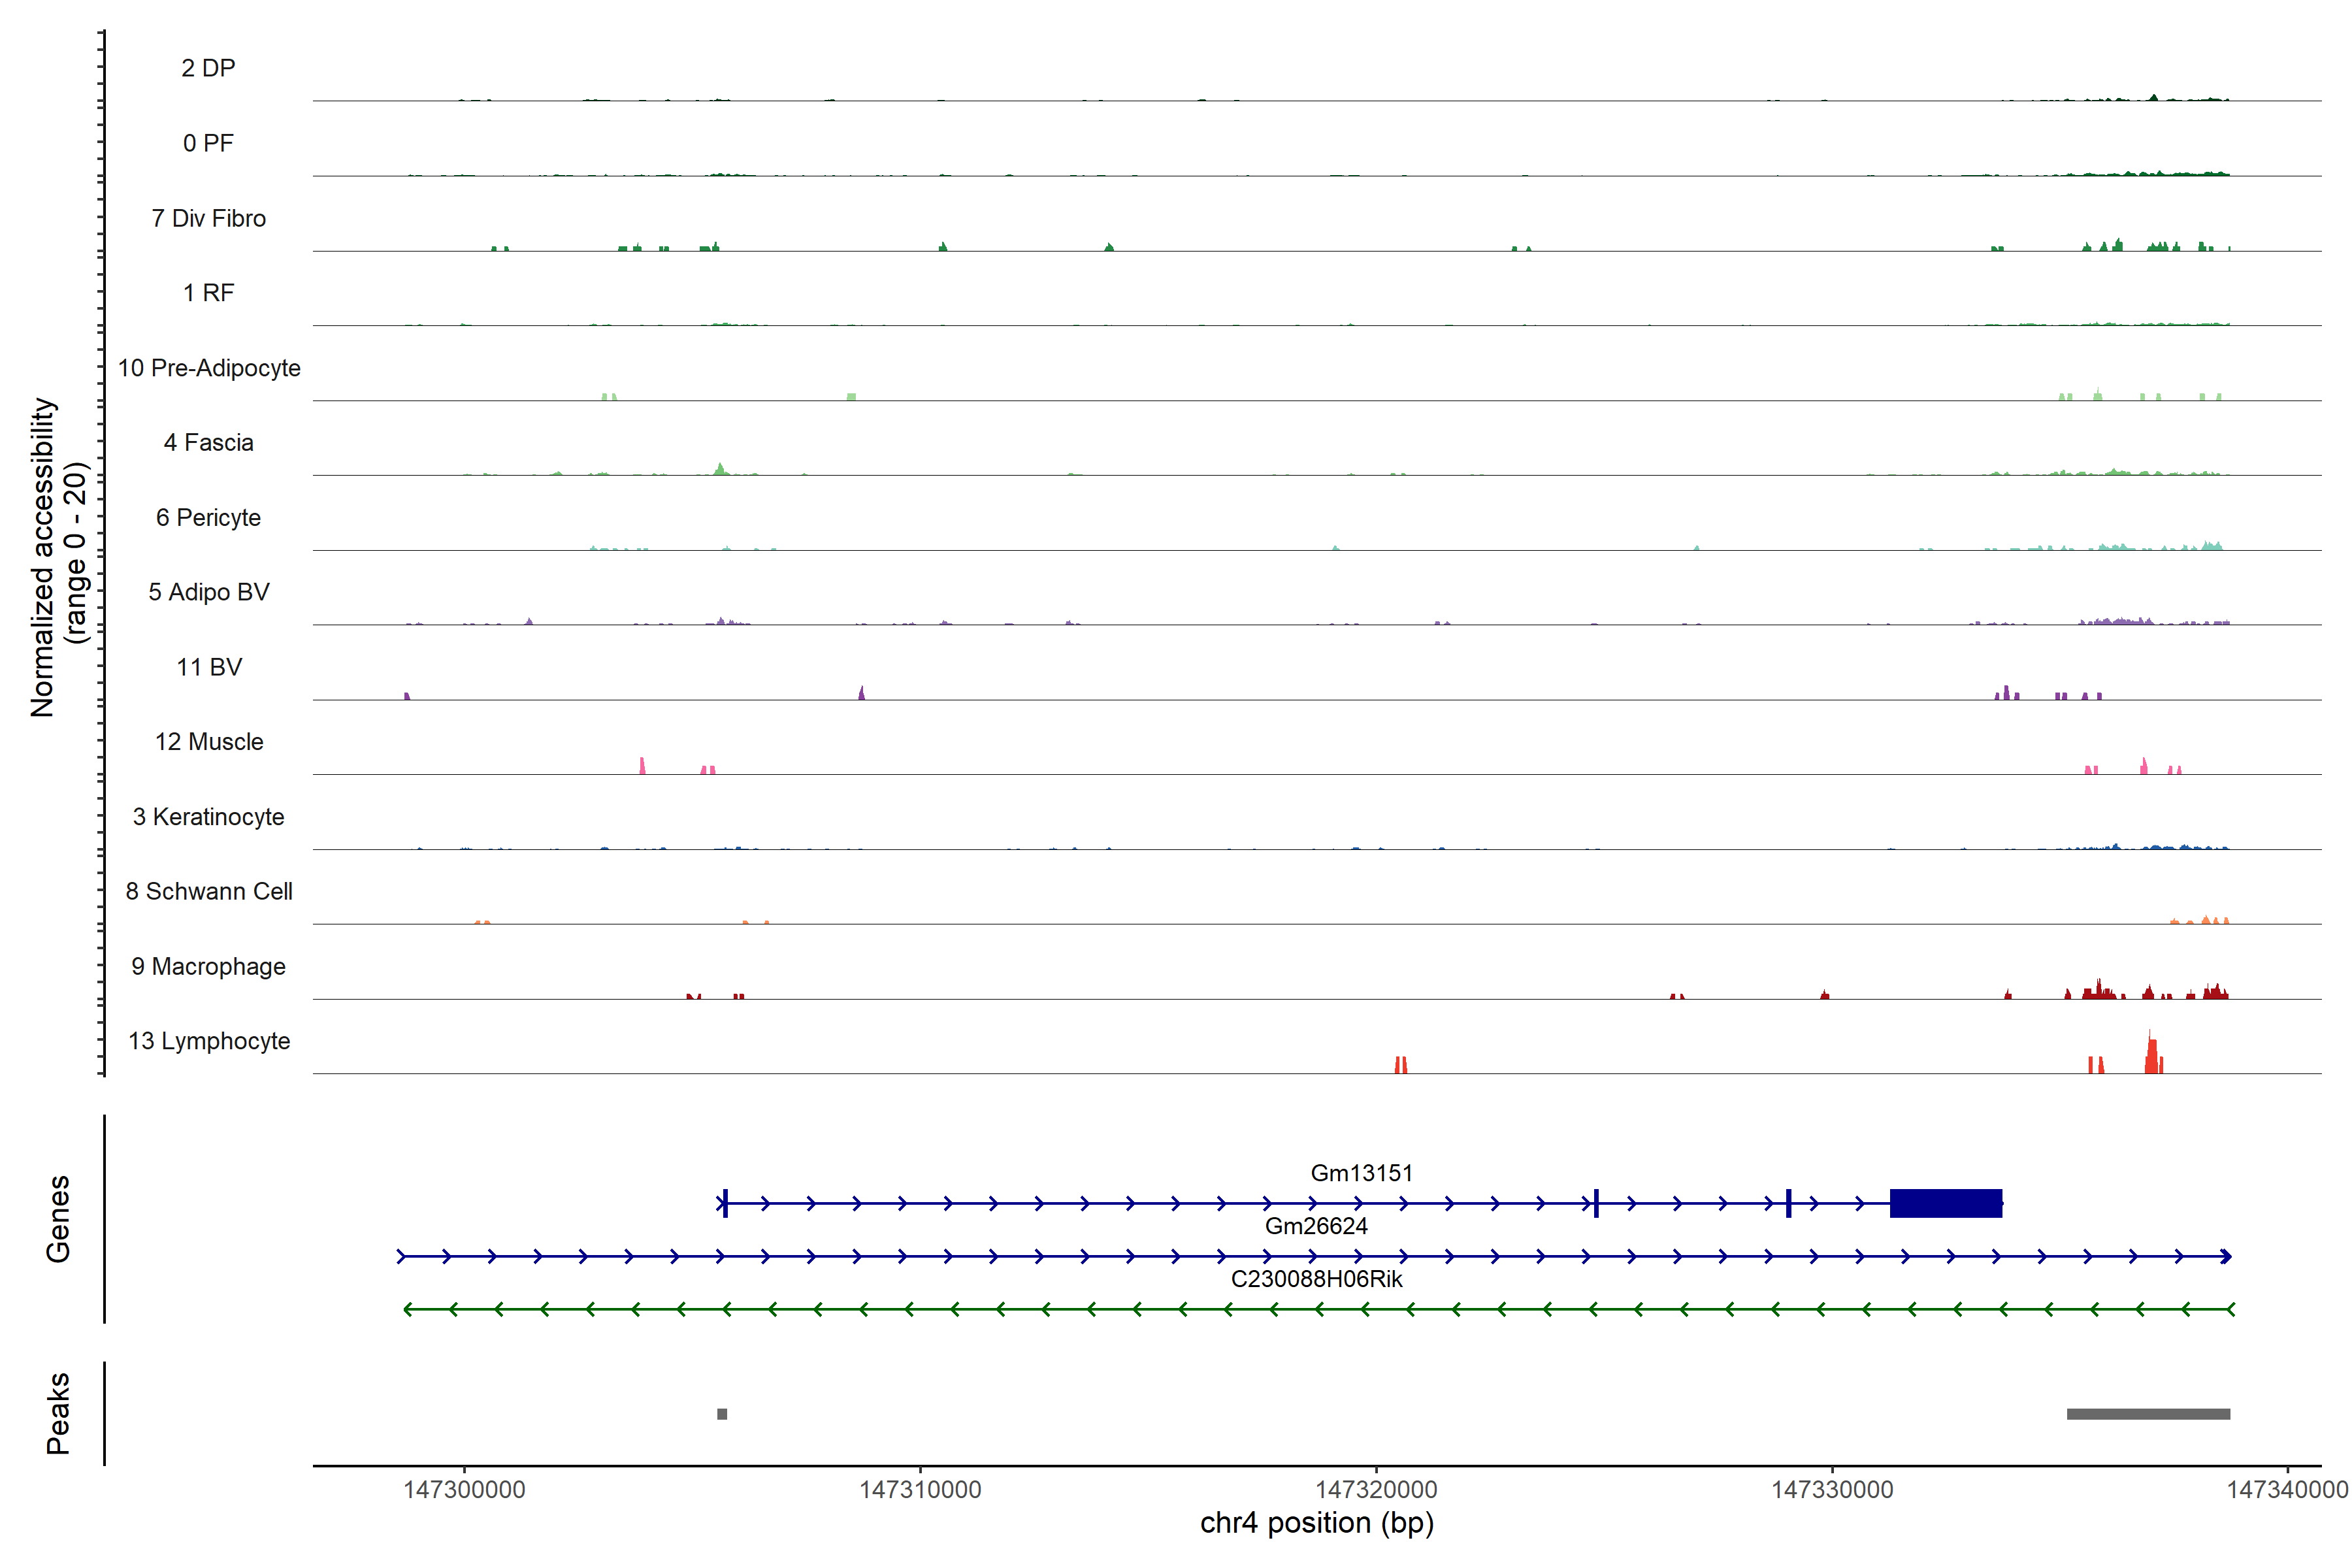
Task: Select the 13 Lymphocyte track label
Action: (209, 1041)
